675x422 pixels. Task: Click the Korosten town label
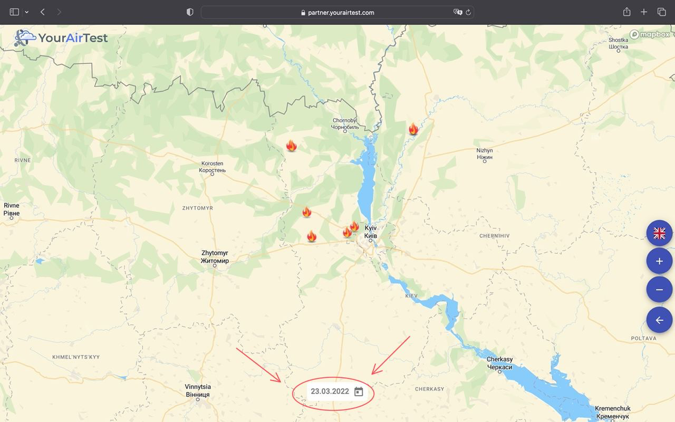click(x=212, y=167)
